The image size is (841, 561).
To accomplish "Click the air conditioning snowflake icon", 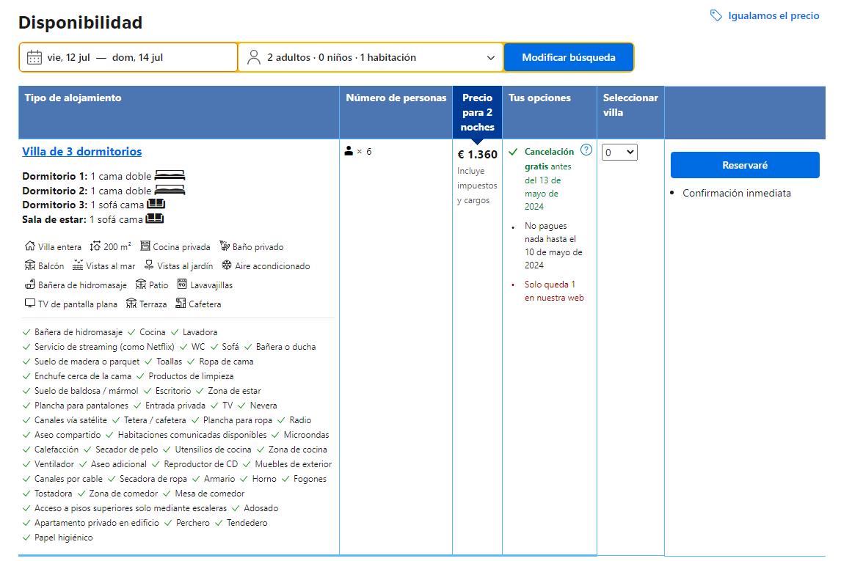I will (227, 265).
